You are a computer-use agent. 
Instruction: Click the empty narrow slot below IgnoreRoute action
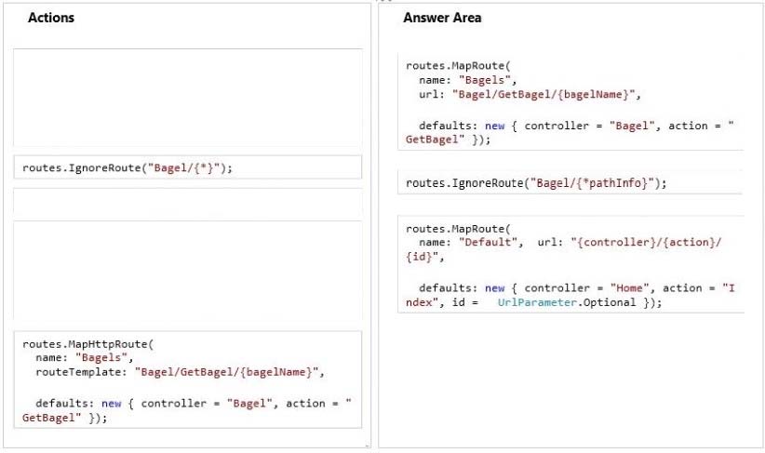point(188,204)
